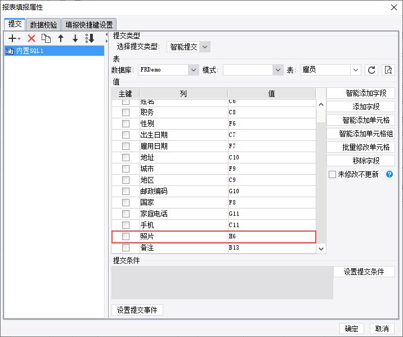Viewport: 403px width, 337px height.
Task: Move submit item up with arrow
Action: (x=61, y=38)
